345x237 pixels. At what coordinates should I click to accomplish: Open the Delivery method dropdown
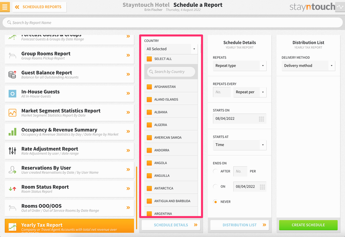(x=308, y=66)
